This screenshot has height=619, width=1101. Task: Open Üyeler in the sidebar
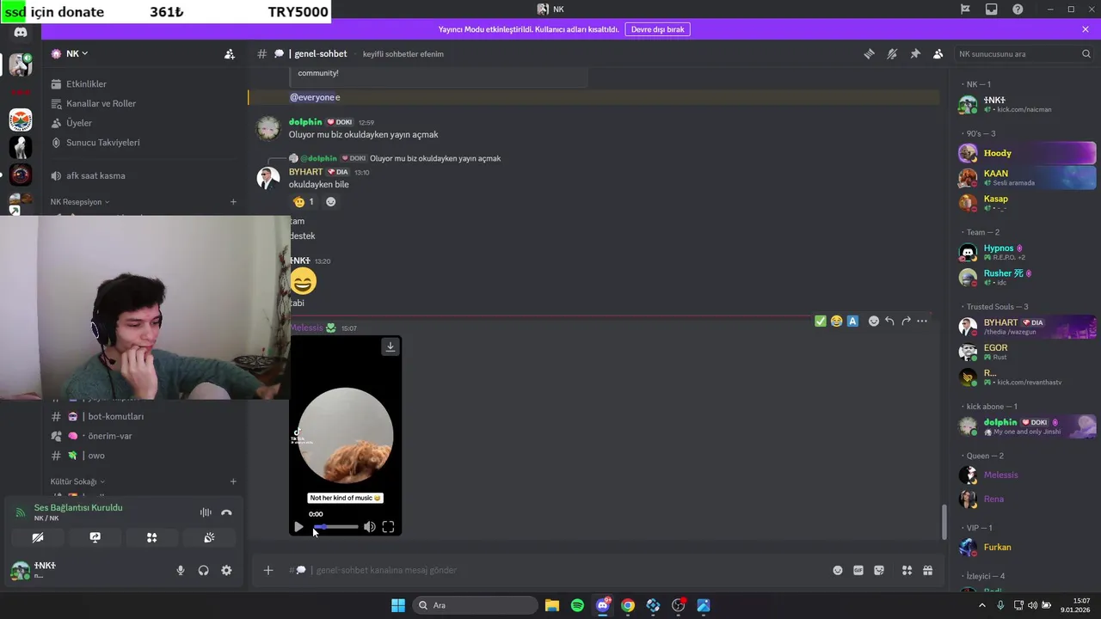coord(78,123)
